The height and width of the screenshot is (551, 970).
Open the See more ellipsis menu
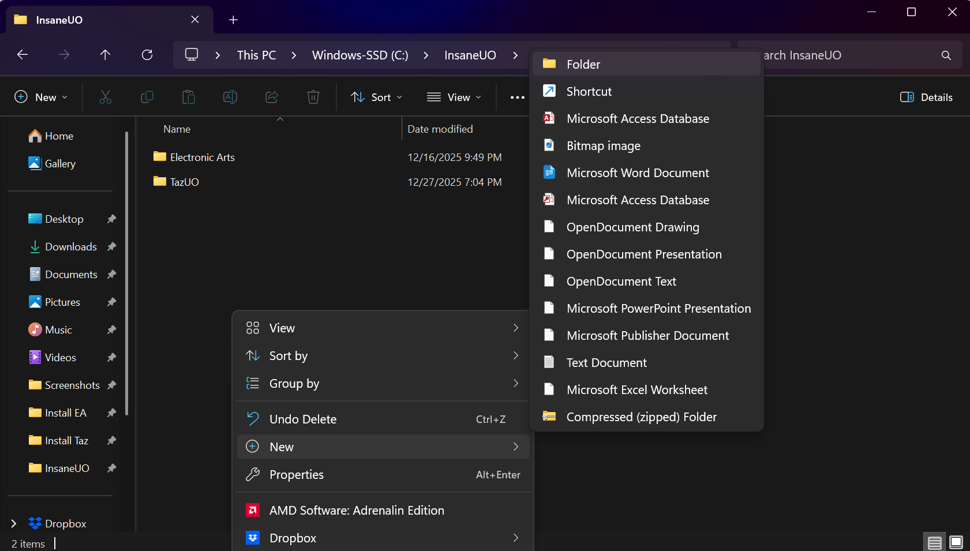(517, 98)
